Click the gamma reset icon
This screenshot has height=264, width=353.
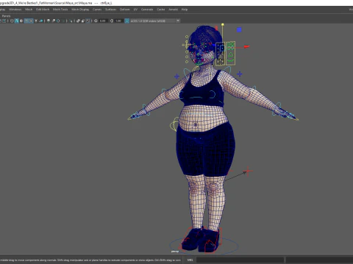(111, 21)
